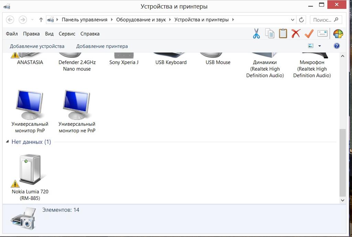Screen dimensions: 352x237
Task: Click the Устройства и принтеры breadcrumb
Action: (x=201, y=20)
